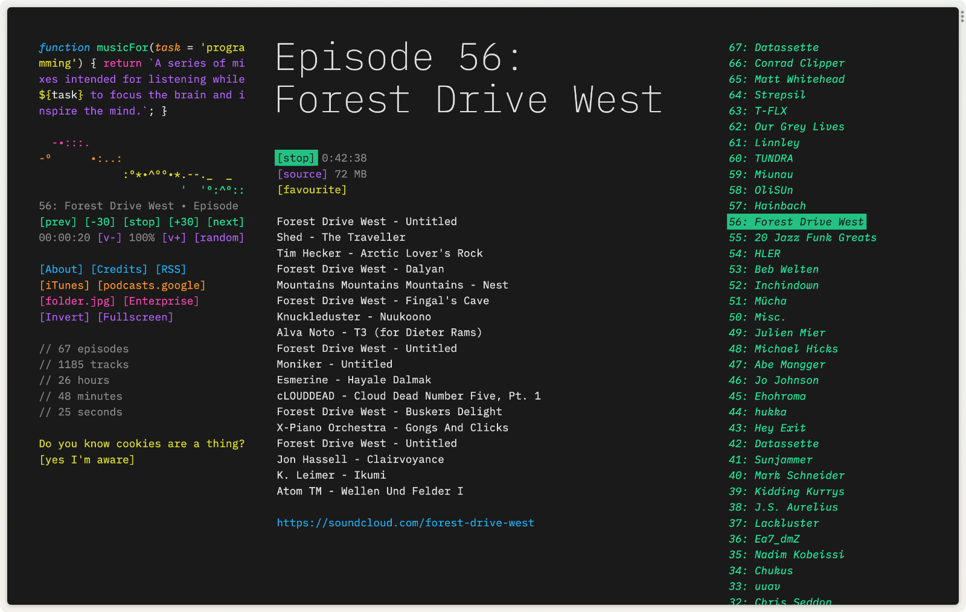Viewport: 966px width, 612px height.
Task: Select episode 64: Strepsil
Action: coord(767,95)
